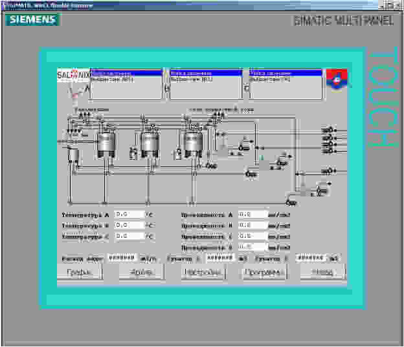Click the topmost valve in the right-edge stack

(x=329, y=131)
